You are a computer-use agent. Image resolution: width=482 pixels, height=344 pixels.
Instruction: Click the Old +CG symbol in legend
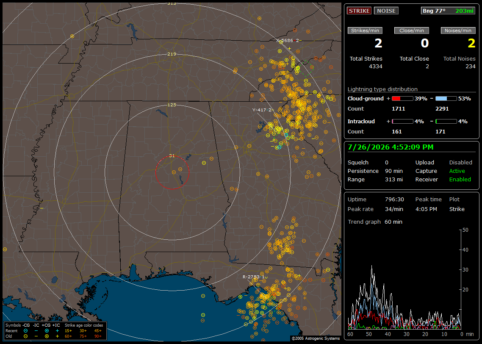47,336
